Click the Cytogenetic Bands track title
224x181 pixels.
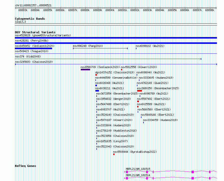click(30, 19)
